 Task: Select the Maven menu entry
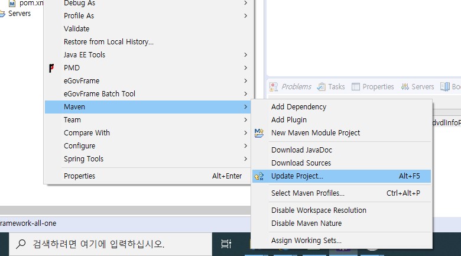[x=148, y=107]
